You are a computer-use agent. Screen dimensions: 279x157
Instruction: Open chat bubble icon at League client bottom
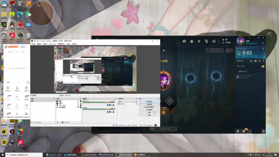point(238,132)
